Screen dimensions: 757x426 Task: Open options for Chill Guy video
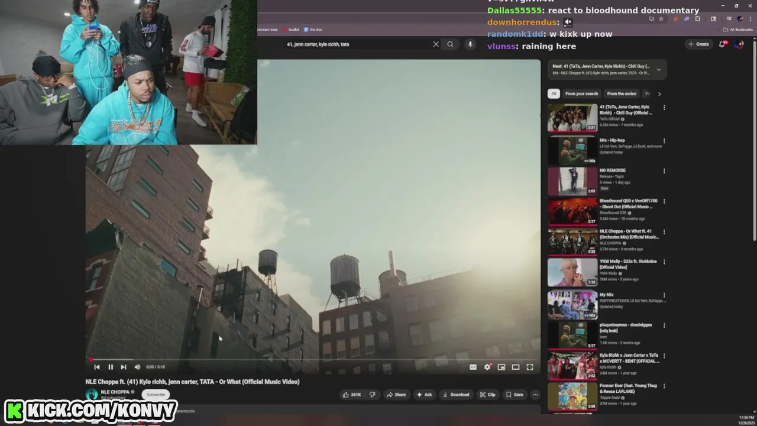[x=664, y=108]
